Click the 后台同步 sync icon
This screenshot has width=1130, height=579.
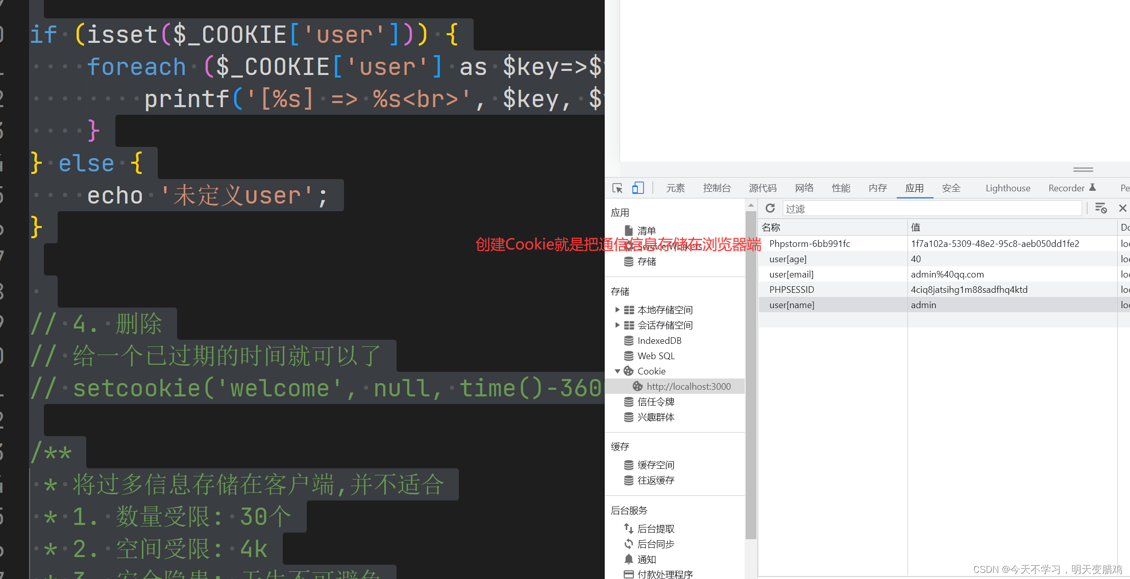click(x=629, y=544)
